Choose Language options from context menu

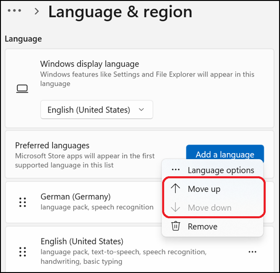tap(220, 170)
